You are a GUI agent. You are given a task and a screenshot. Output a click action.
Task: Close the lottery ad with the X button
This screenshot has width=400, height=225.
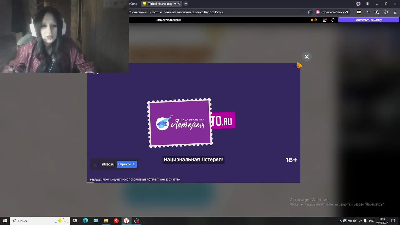pyautogui.click(x=307, y=57)
